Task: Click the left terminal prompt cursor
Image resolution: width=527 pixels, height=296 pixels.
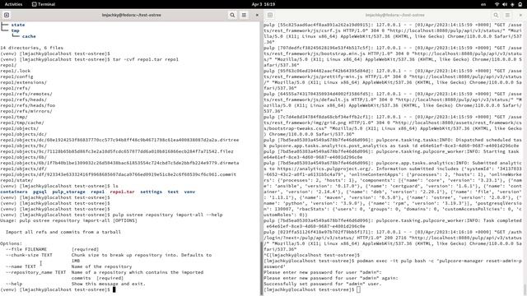Action: (x=114, y=289)
